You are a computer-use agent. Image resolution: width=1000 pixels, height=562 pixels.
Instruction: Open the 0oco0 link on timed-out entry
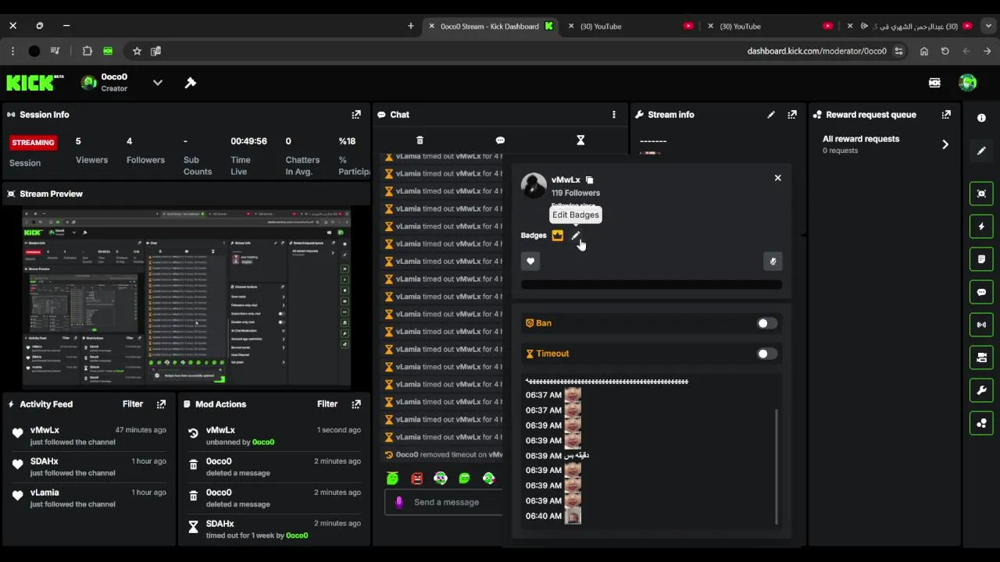pyautogui.click(x=297, y=535)
